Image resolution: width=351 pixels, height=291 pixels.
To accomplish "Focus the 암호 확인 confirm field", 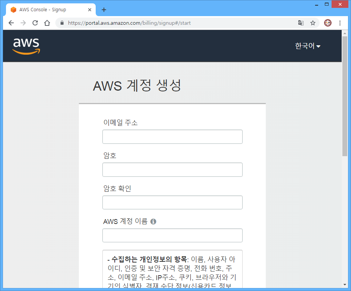I will [172, 202].
